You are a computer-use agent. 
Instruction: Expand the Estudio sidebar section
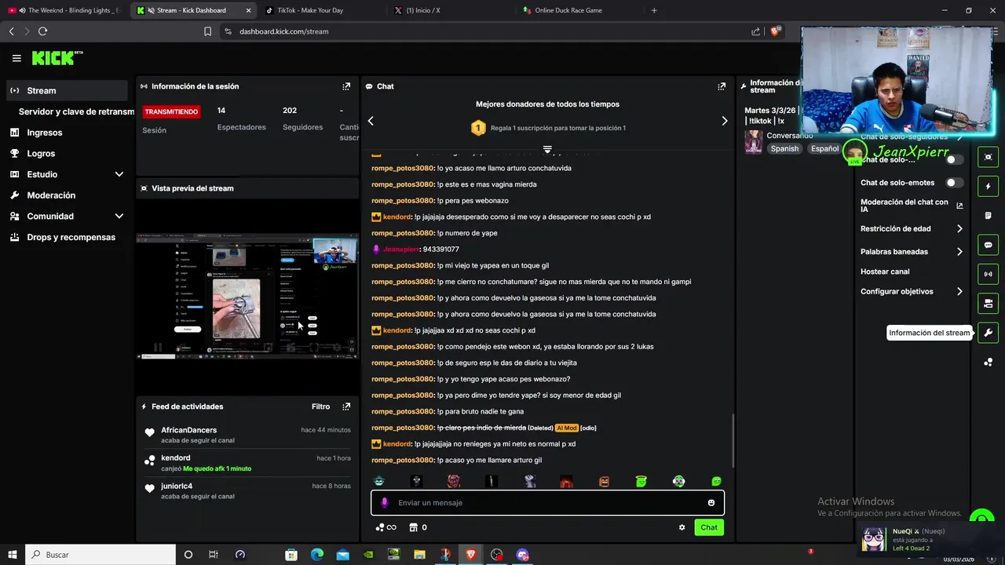click(x=119, y=174)
